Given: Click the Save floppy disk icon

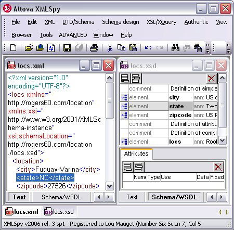Looking at the screenshot, I should [x=67, y=48].
